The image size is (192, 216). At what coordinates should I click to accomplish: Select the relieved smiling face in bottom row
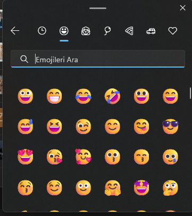point(54,188)
